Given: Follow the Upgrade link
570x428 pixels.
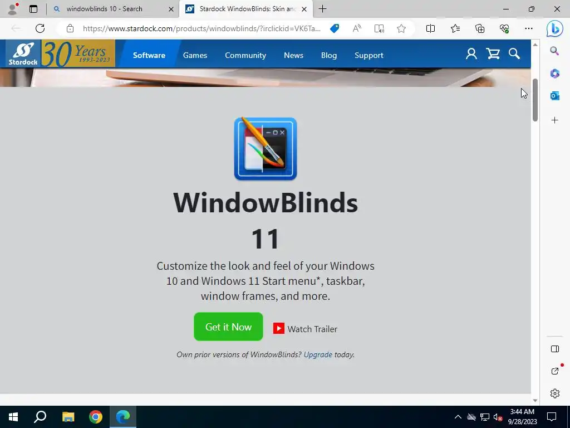Looking at the screenshot, I should tap(318, 354).
